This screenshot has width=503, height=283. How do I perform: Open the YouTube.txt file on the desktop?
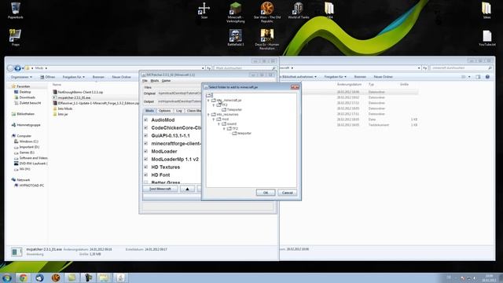click(x=487, y=38)
